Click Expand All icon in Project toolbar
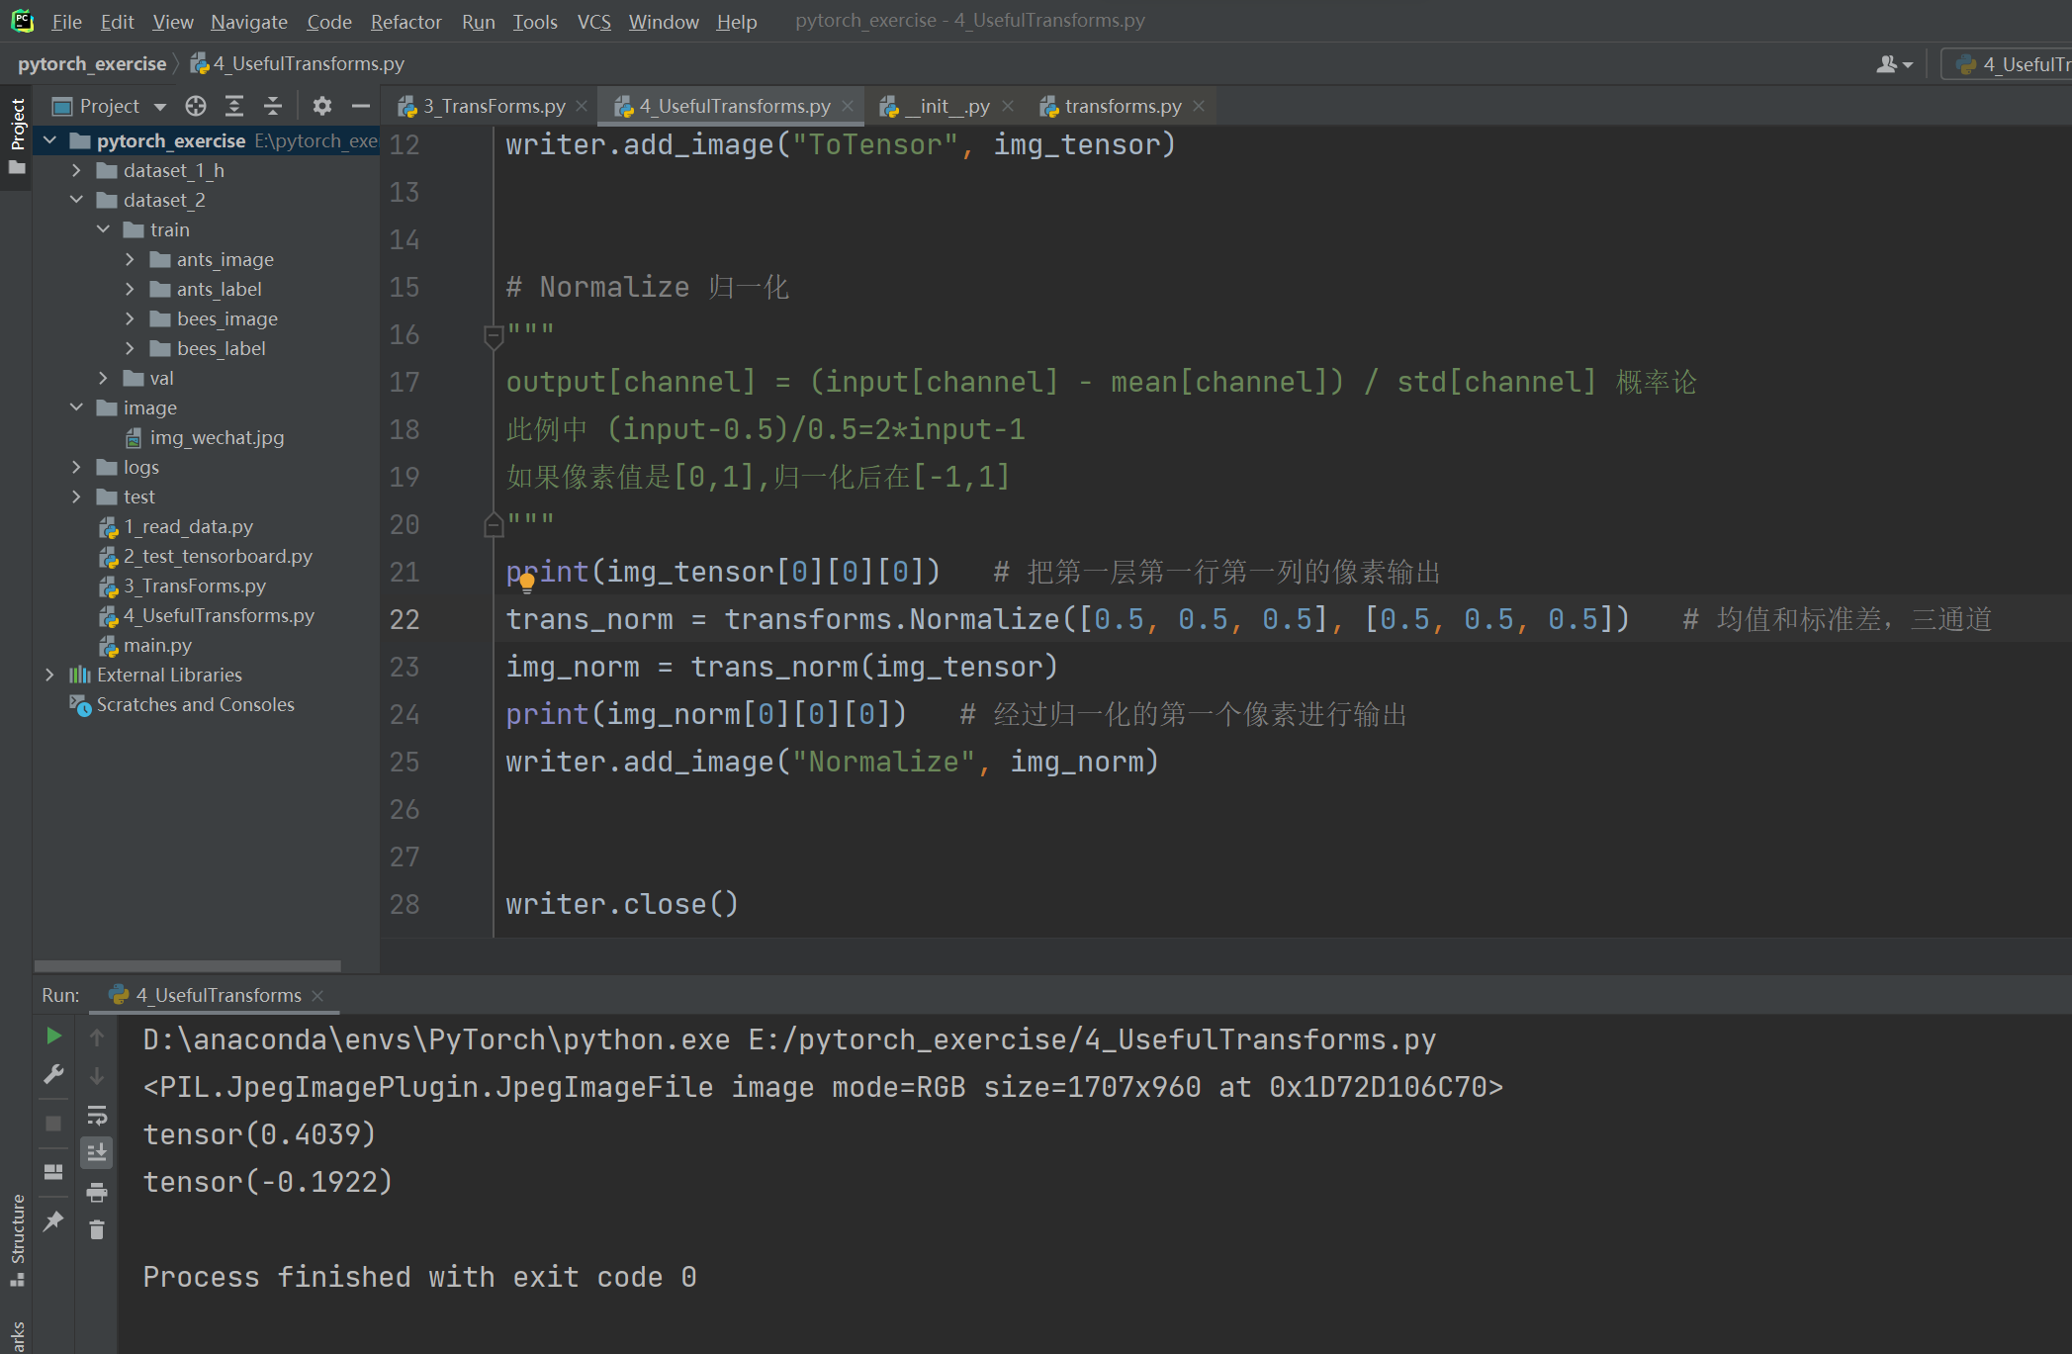This screenshot has height=1354, width=2072. [x=234, y=106]
